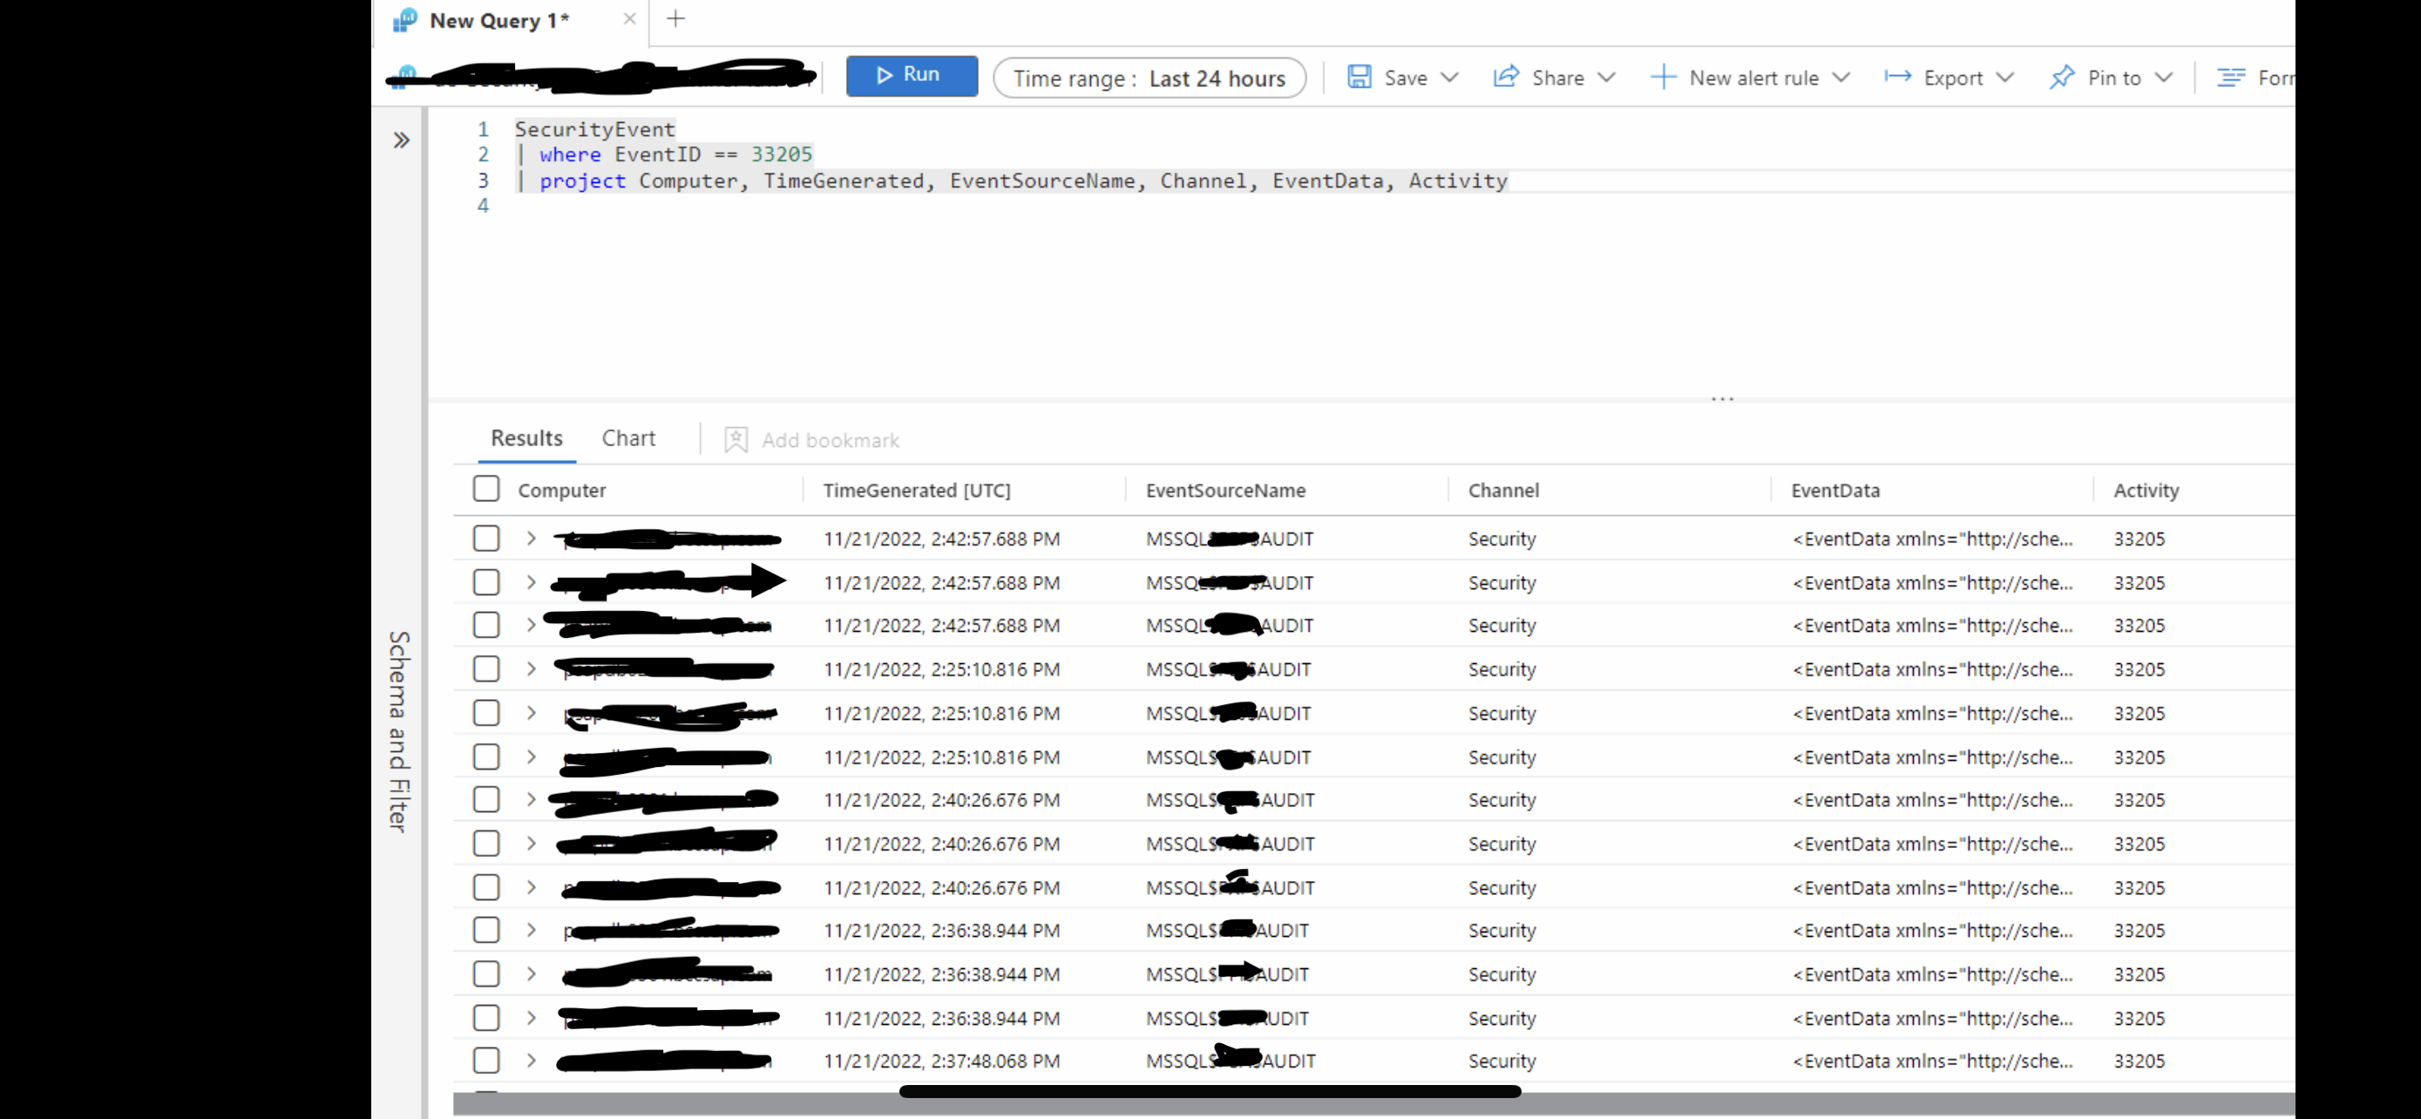Expand the New alert rule dropdown arrow
Viewport: 2421px width, 1119px height.
click(x=1841, y=78)
